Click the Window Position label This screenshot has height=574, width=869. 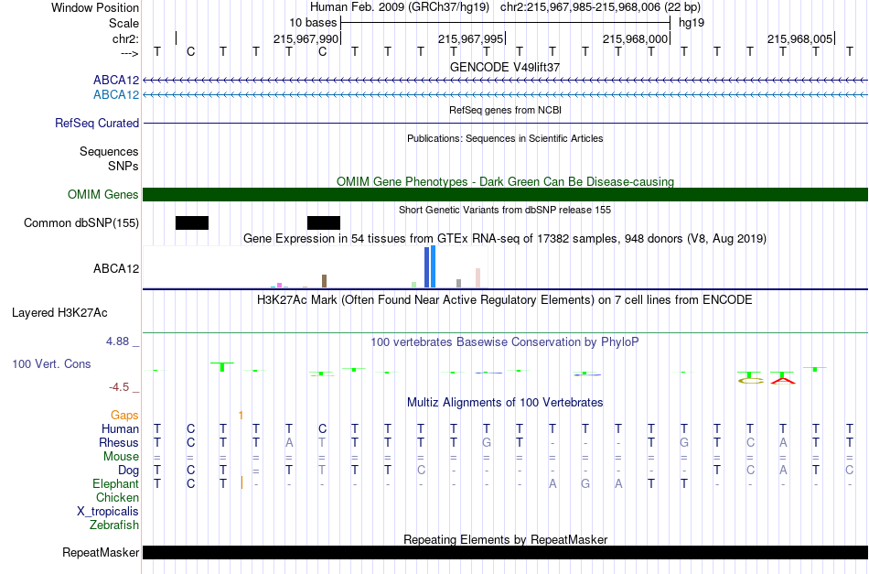pyautogui.click(x=95, y=7)
